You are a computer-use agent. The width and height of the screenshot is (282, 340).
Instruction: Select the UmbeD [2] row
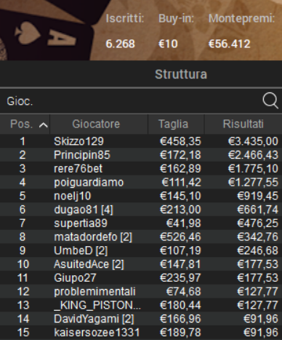click(x=141, y=250)
